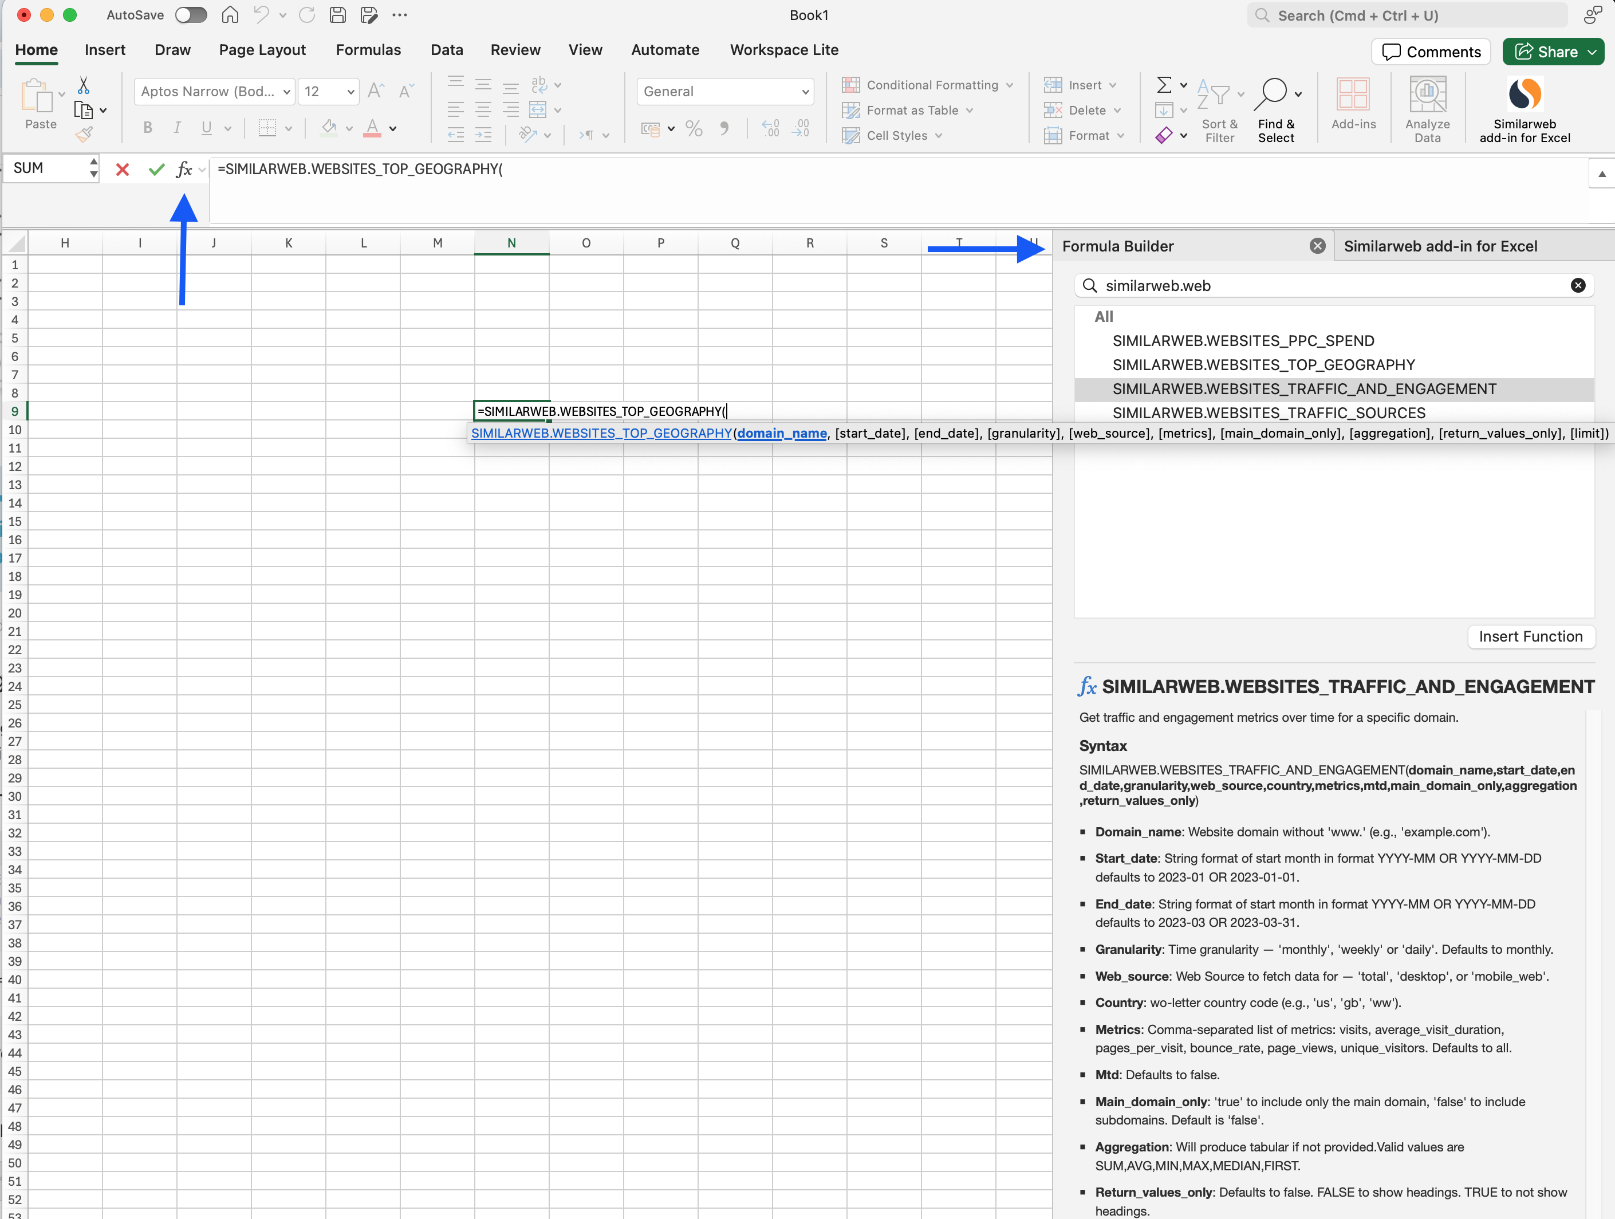The width and height of the screenshot is (1615, 1219).
Task: Decrease font size with small A icon
Action: click(x=406, y=91)
